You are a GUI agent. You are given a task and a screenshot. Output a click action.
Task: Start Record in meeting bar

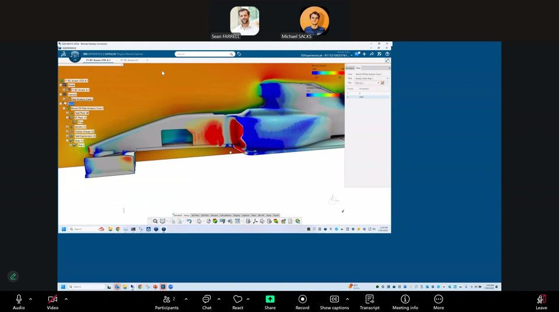coord(302,302)
